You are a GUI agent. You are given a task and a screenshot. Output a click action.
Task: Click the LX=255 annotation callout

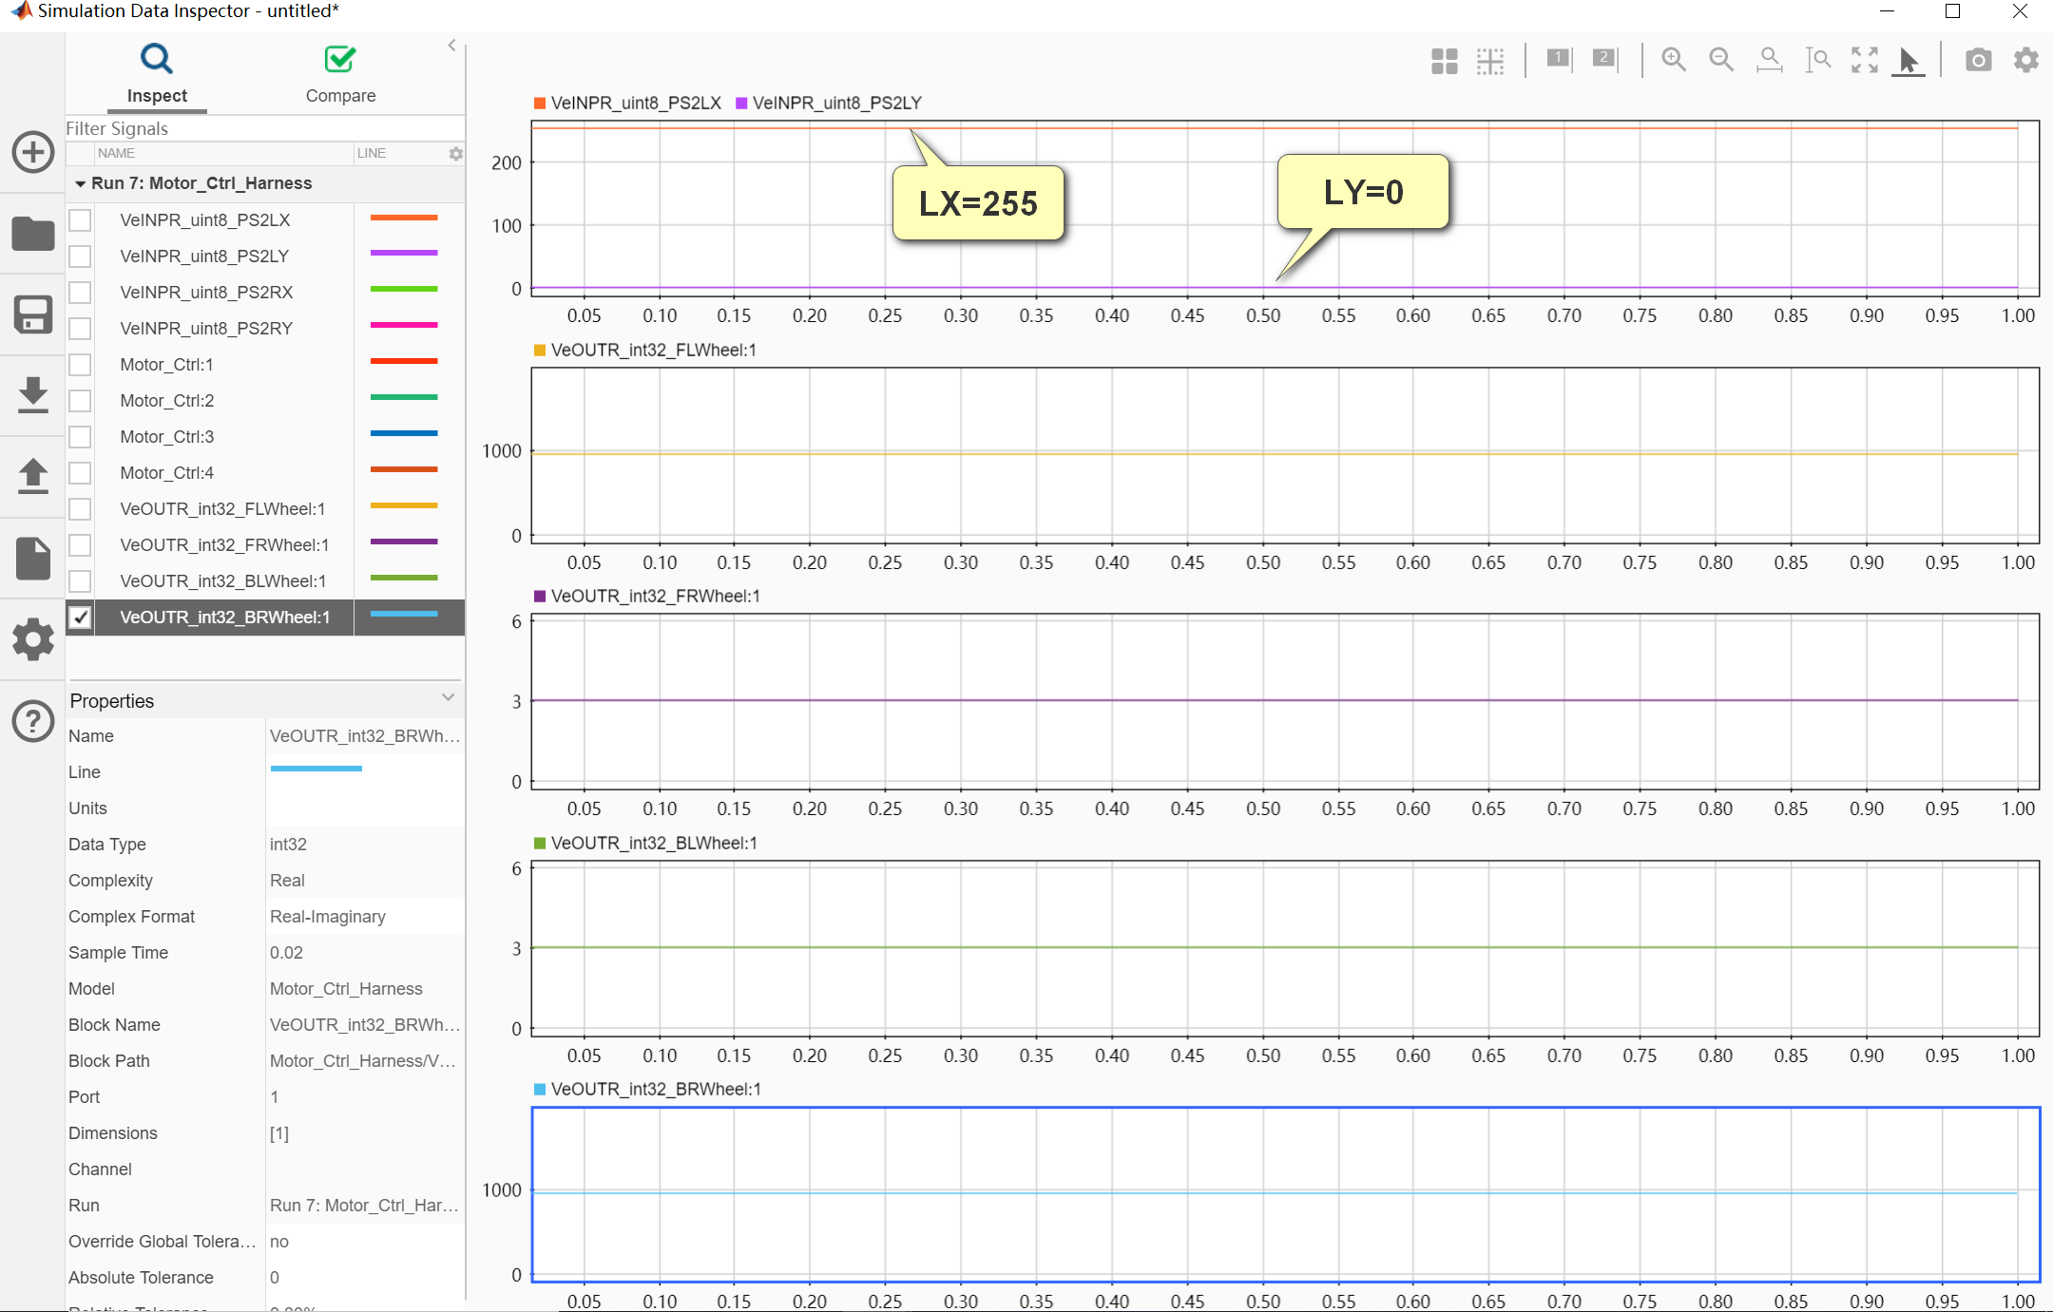(978, 203)
